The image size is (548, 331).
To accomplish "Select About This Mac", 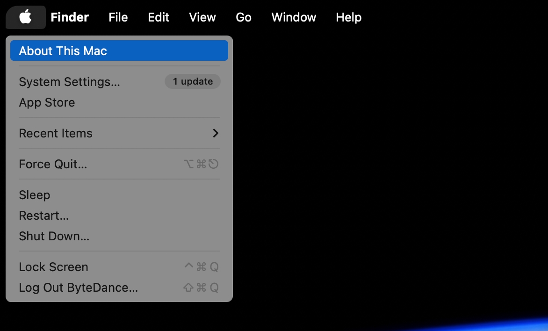I will click(x=63, y=51).
